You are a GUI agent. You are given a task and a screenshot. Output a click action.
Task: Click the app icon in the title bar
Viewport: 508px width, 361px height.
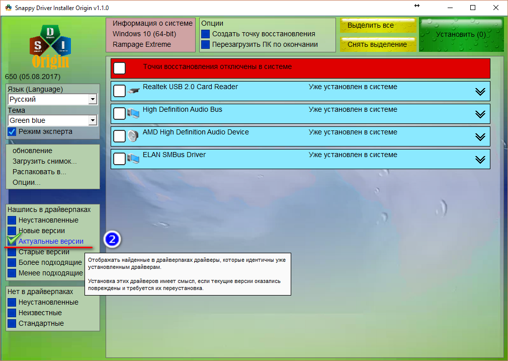[9, 8]
